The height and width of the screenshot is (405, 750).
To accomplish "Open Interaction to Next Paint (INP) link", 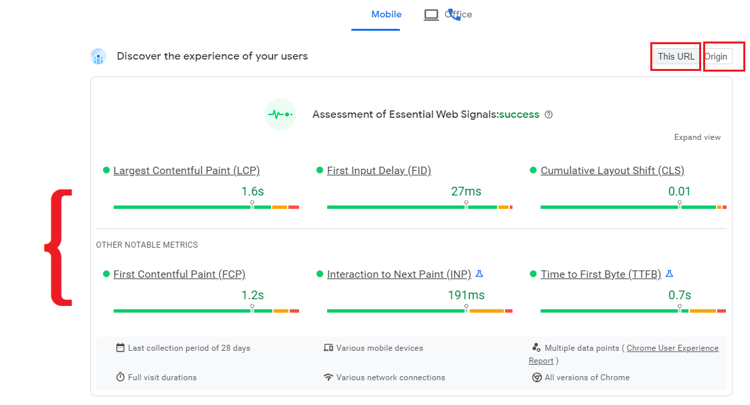I will click(x=399, y=274).
